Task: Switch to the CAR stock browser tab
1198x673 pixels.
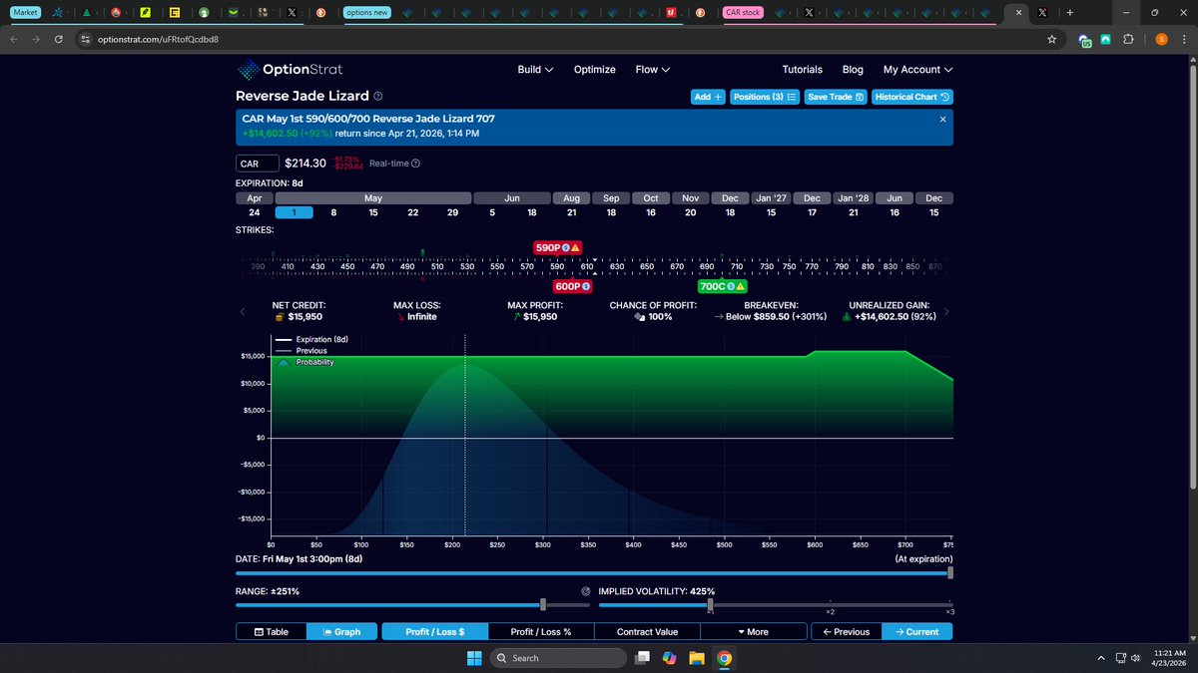Action: 745,12
